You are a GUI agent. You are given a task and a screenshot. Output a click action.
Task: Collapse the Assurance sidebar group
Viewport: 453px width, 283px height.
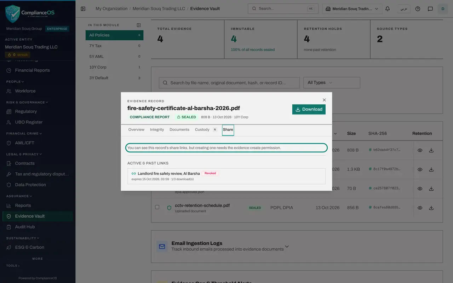(x=19, y=196)
